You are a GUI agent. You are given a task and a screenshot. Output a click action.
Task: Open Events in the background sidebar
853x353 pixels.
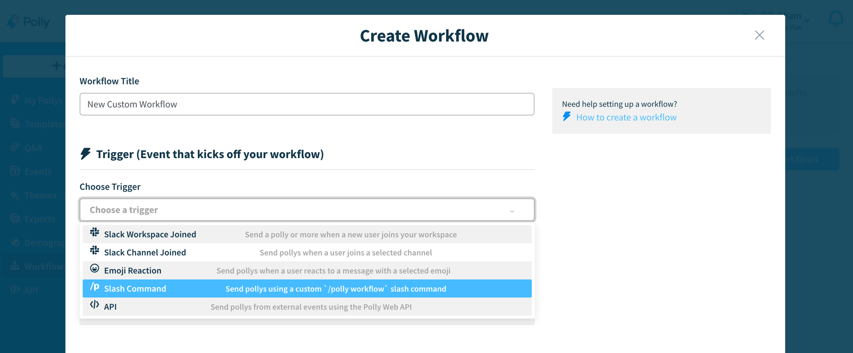[31, 172]
